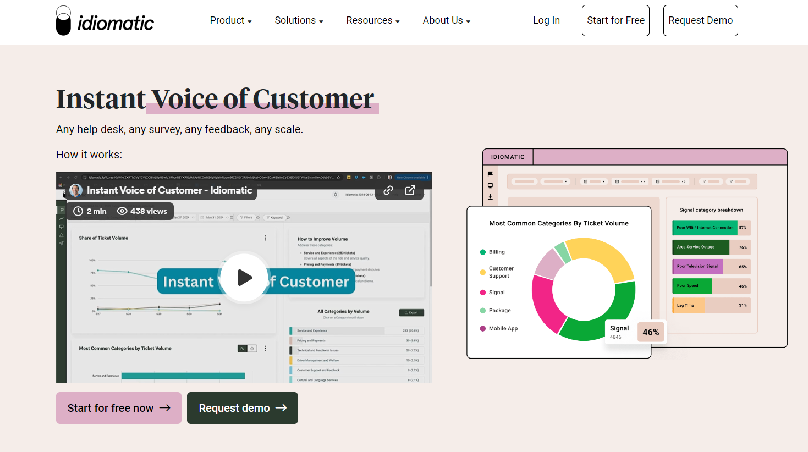Click the download icon in the illustration sidebar

click(x=490, y=197)
